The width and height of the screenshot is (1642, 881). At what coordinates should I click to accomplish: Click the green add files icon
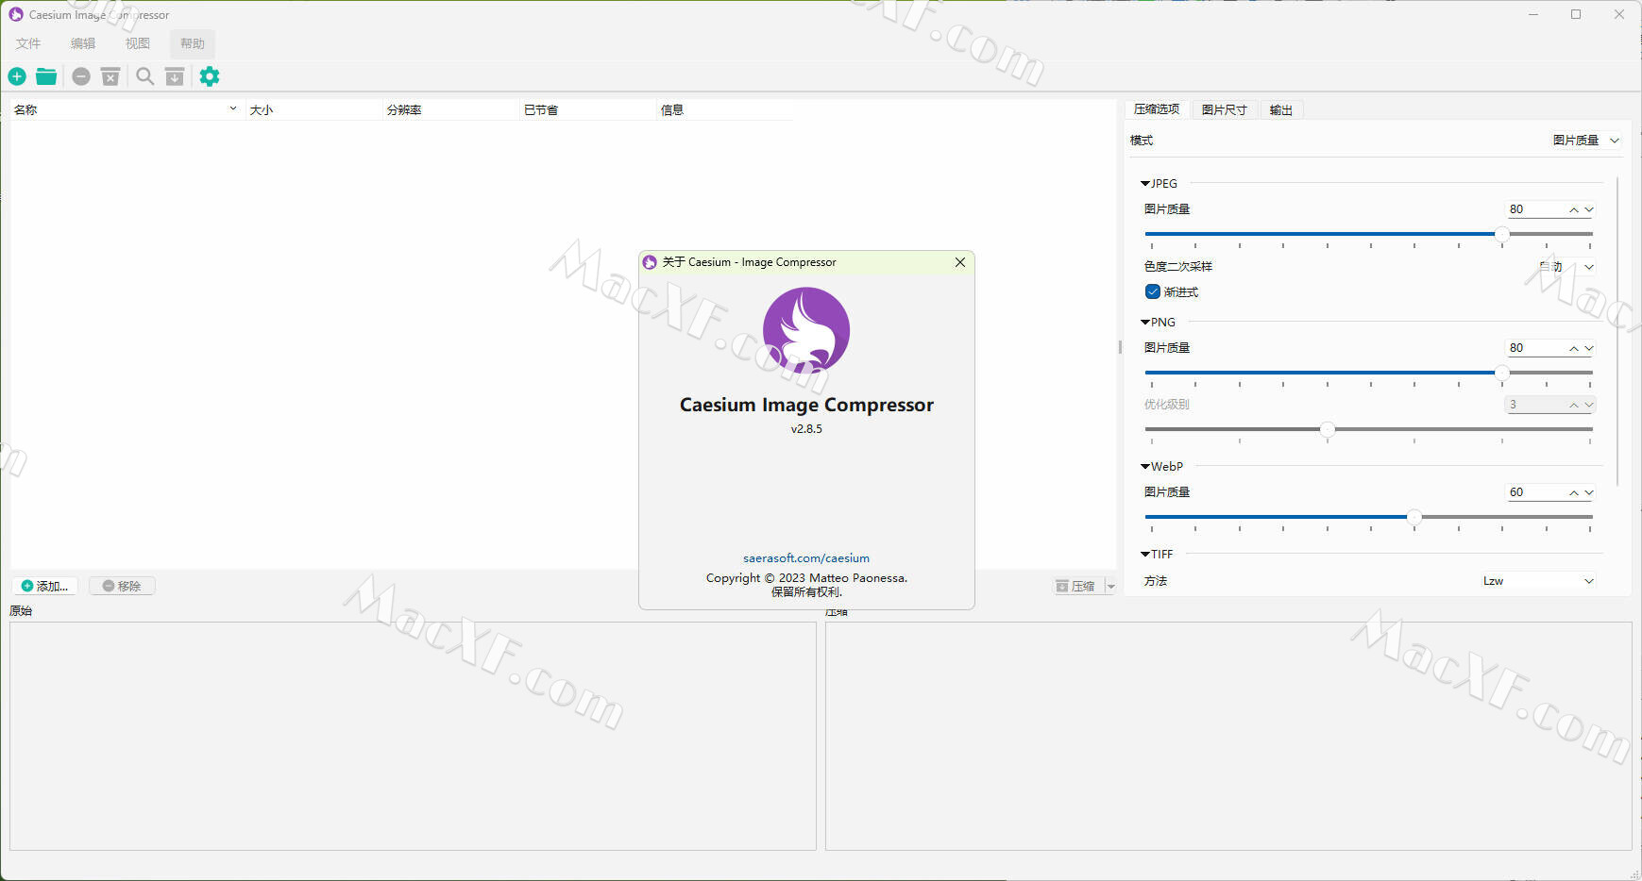click(17, 76)
